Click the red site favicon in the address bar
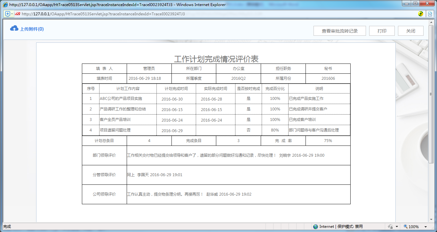 [x=18, y=14]
